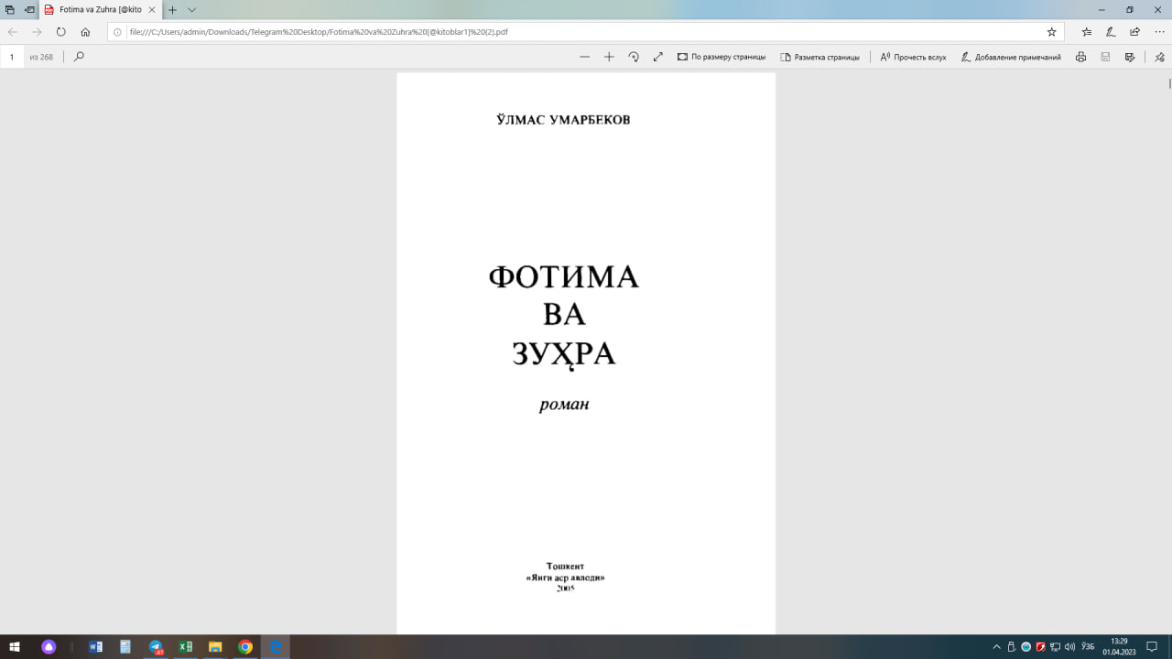1172x659 pixels.
Task: Expand the tab list chevron
Action: coord(191,10)
